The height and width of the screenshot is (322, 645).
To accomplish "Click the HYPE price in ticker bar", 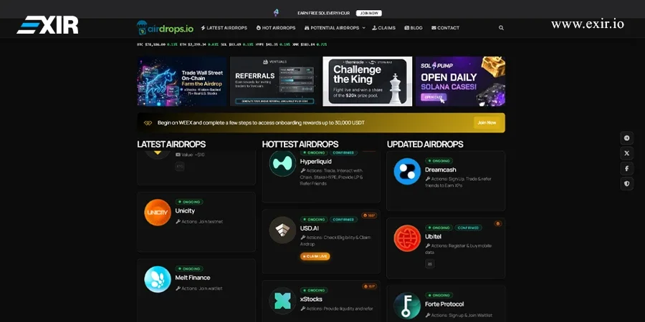I will [x=273, y=44].
